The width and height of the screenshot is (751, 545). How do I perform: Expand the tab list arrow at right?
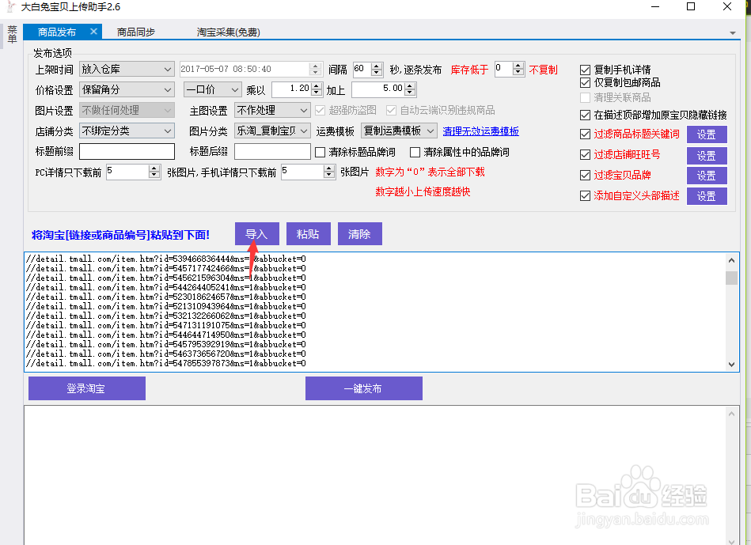pos(732,33)
